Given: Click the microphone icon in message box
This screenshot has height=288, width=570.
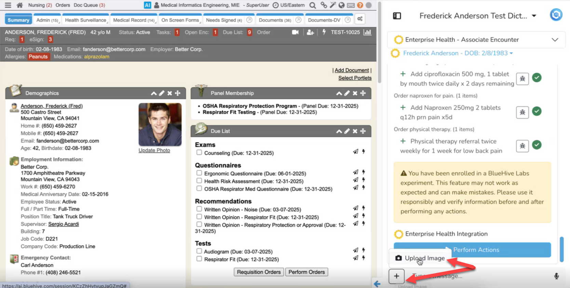Looking at the screenshot, I should 556,276.
